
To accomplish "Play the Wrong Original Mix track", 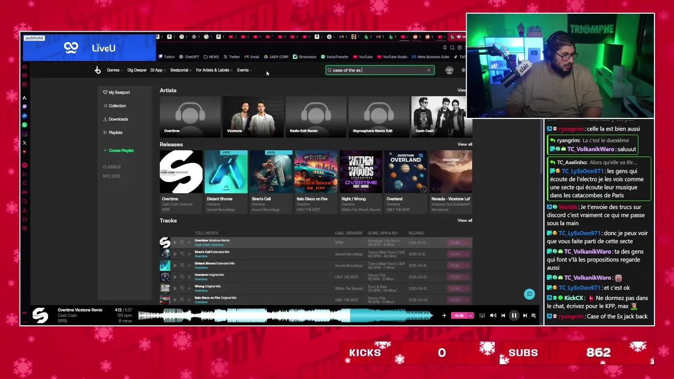I will pyautogui.click(x=175, y=288).
